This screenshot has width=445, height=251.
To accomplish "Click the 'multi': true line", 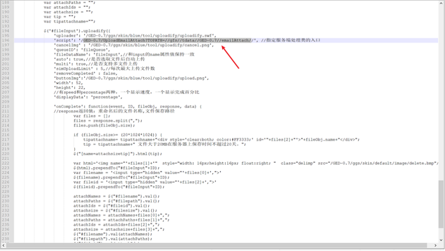I will [x=95, y=64].
